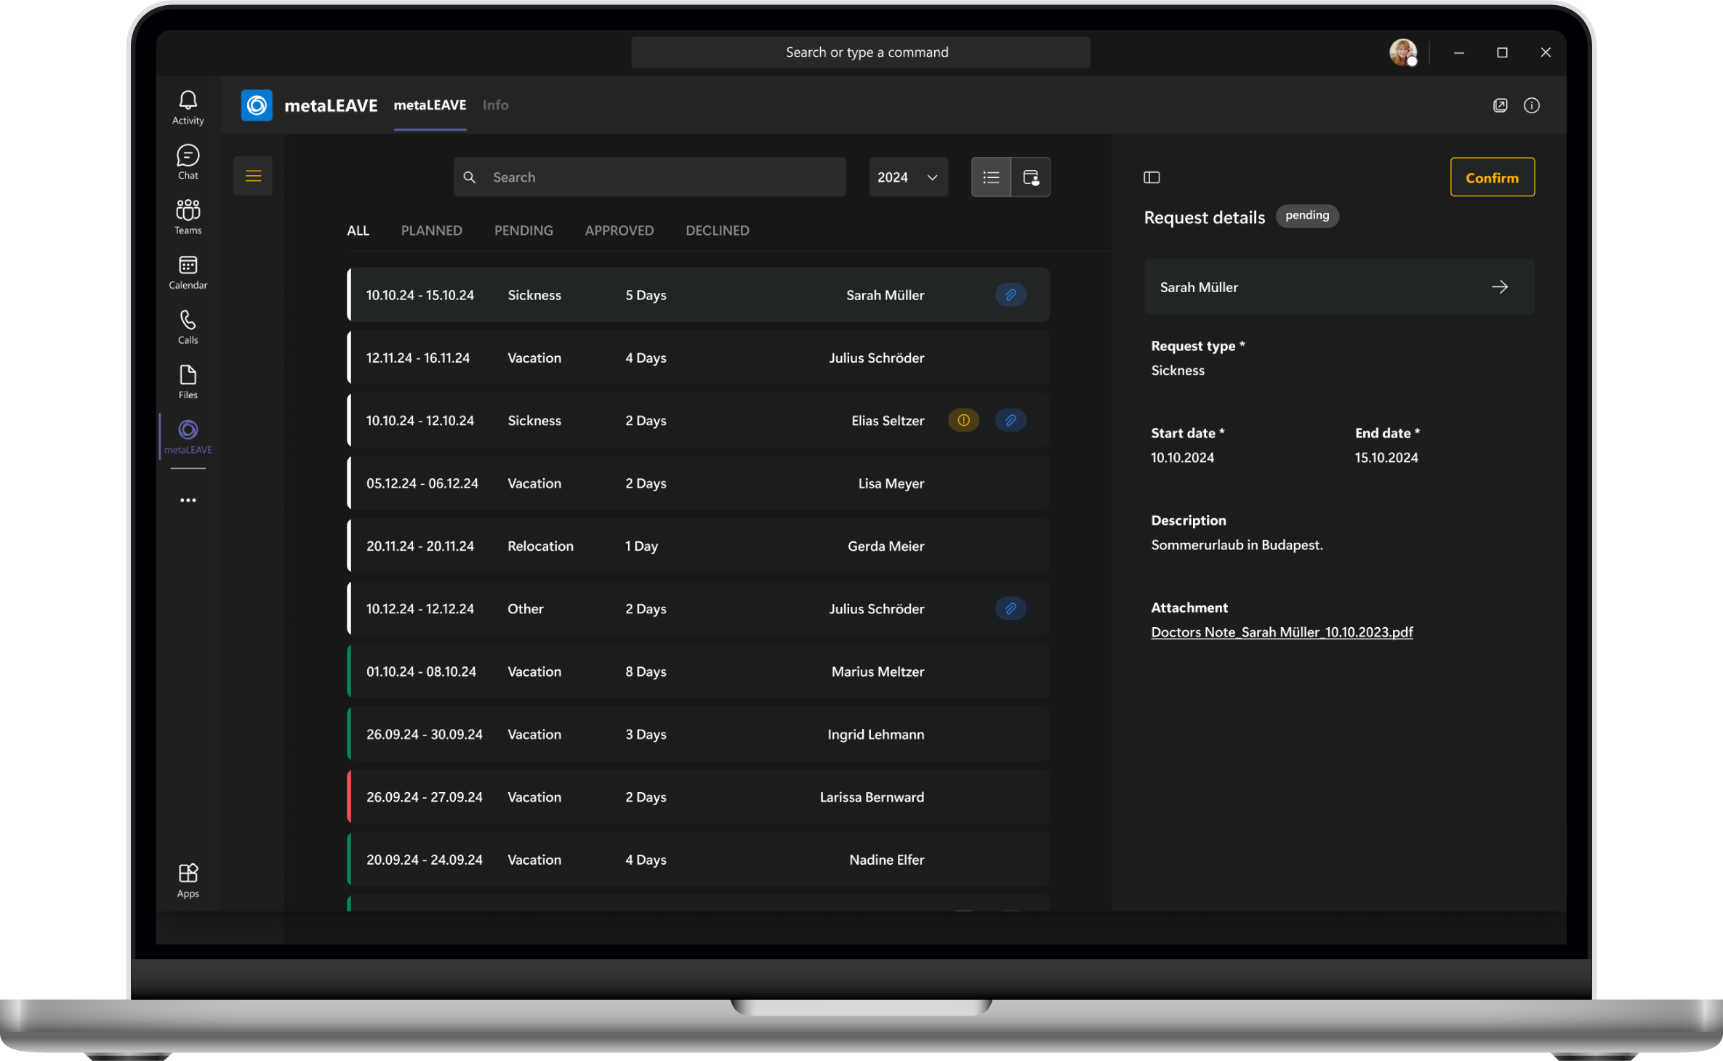Viewport: 1723px width, 1061px height.
Task: Open the Apps store icon
Action: click(188, 880)
